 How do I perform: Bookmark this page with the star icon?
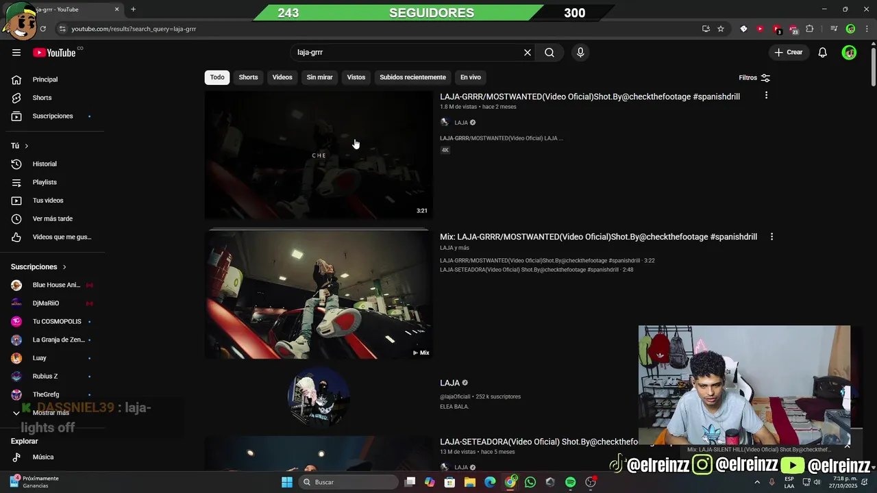721,29
